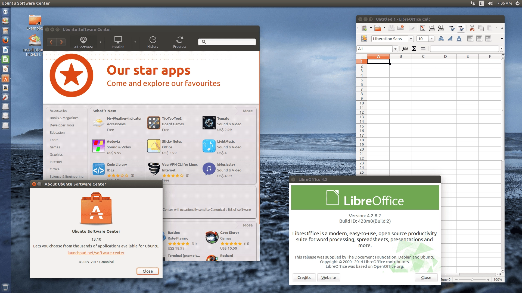Screen dimensions: 522x293
Task: Open the LightMusic app icon
Action: click(x=209, y=146)
